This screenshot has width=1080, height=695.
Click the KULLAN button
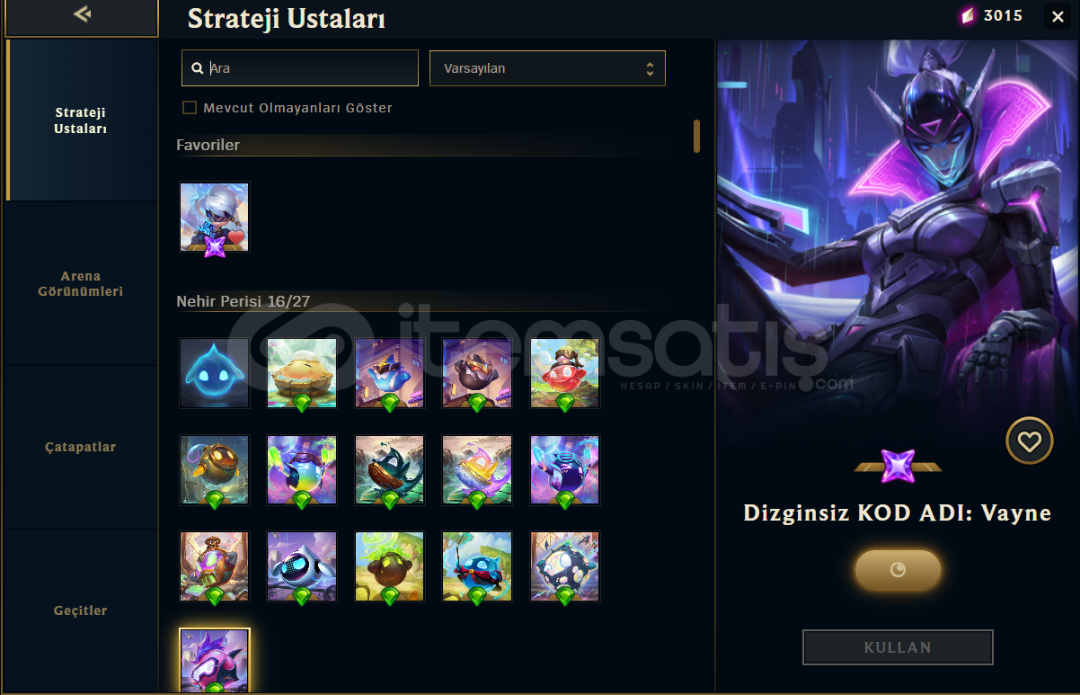tap(898, 647)
